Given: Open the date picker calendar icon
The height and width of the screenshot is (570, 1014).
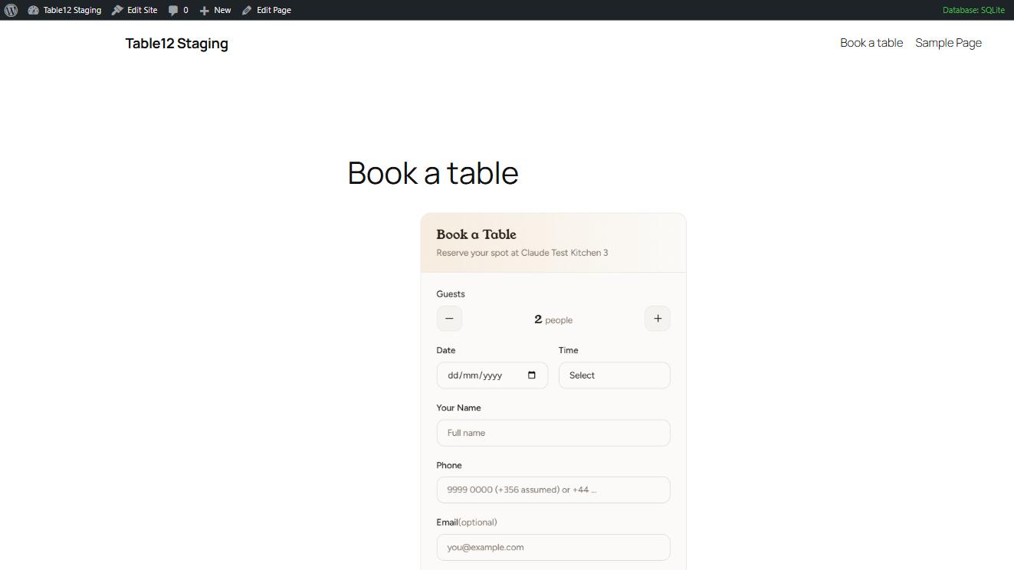Looking at the screenshot, I should pyautogui.click(x=532, y=375).
